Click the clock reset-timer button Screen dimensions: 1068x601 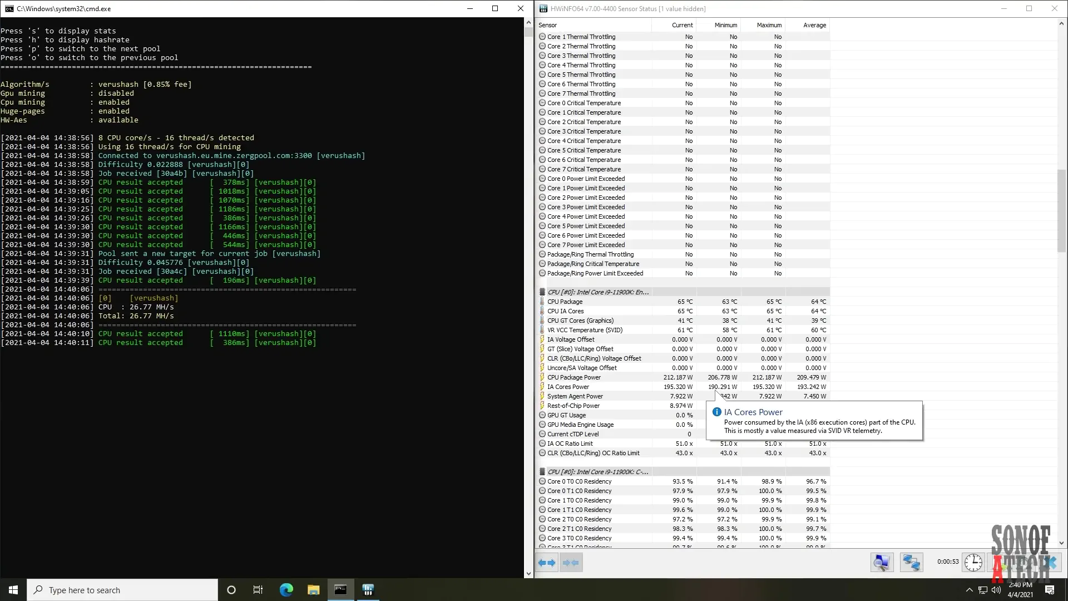[x=973, y=563]
